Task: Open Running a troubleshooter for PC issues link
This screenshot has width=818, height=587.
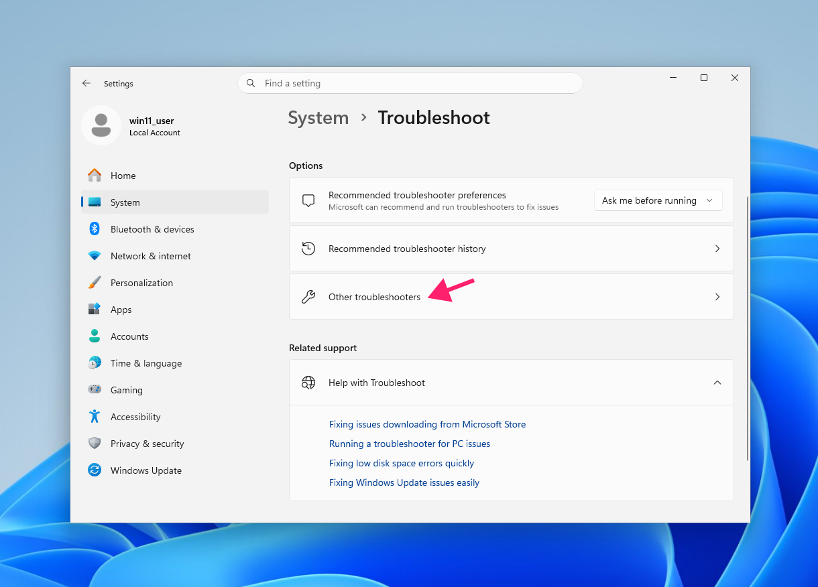Action: 410,444
